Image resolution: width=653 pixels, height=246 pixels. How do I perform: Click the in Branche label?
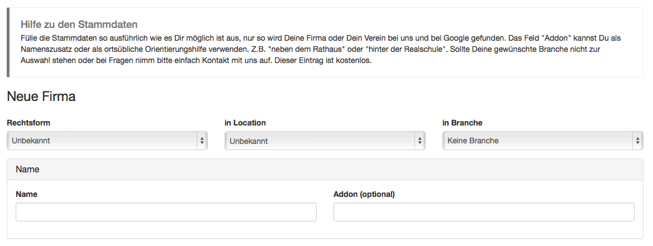pos(463,123)
